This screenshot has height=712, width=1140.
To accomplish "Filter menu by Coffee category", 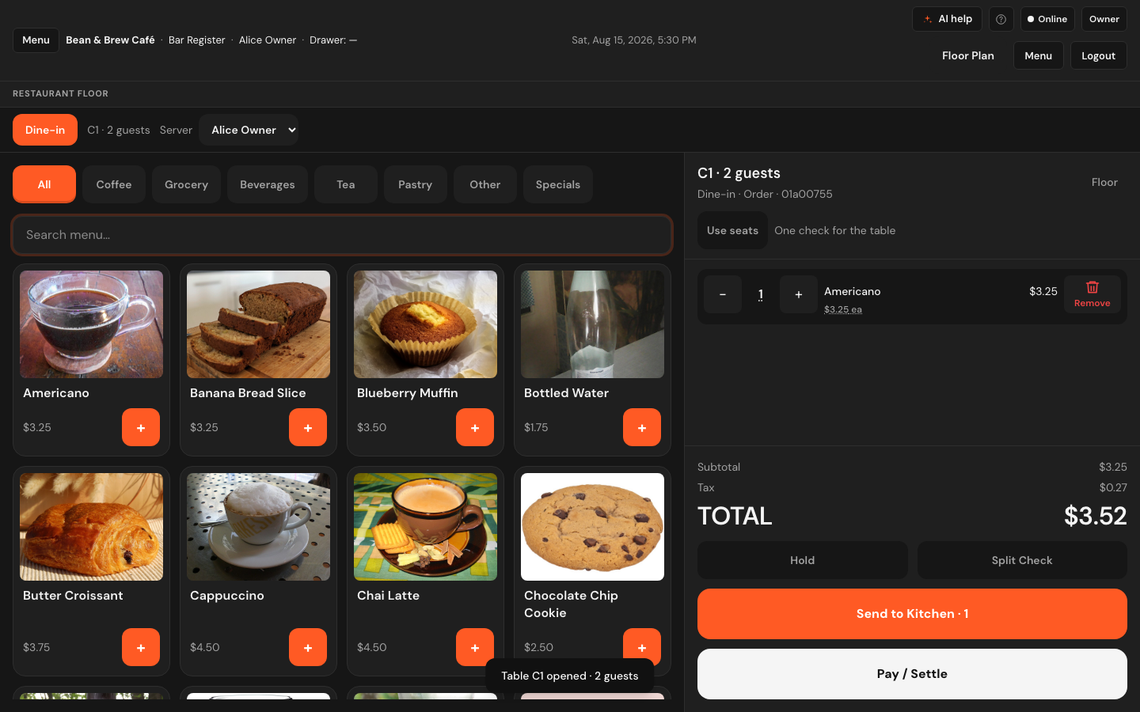I will [x=114, y=184].
